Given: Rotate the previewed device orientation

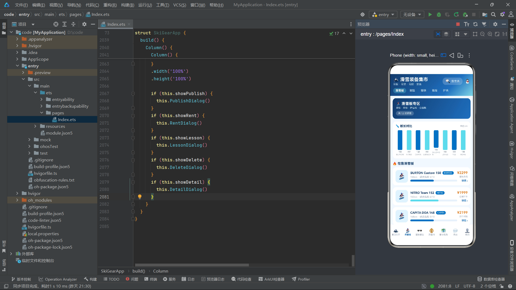Looking at the screenshot, I should [x=460, y=55].
